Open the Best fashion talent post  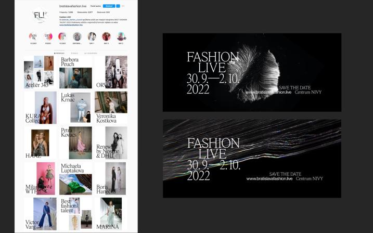point(75,214)
